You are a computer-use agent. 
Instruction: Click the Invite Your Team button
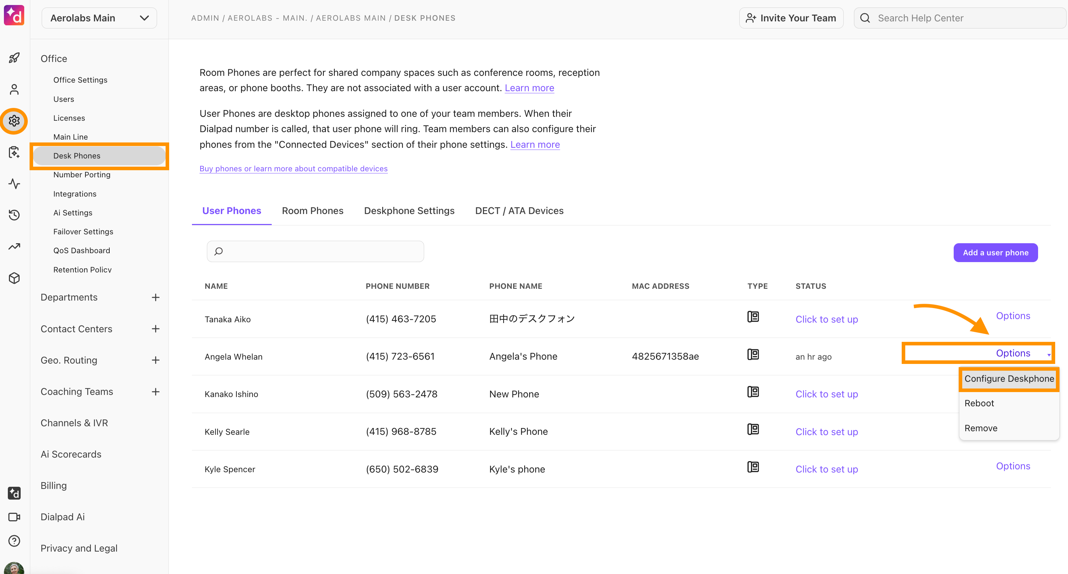[x=791, y=18]
